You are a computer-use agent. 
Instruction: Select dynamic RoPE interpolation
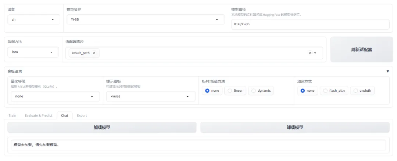261,91
